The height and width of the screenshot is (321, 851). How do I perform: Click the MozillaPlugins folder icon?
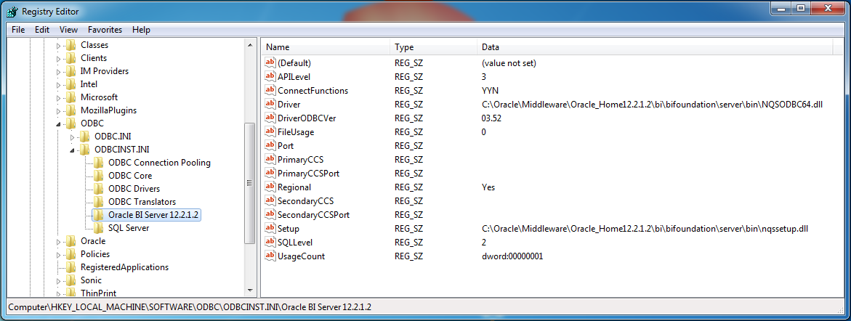pyautogui.click(x=70, y=110)
